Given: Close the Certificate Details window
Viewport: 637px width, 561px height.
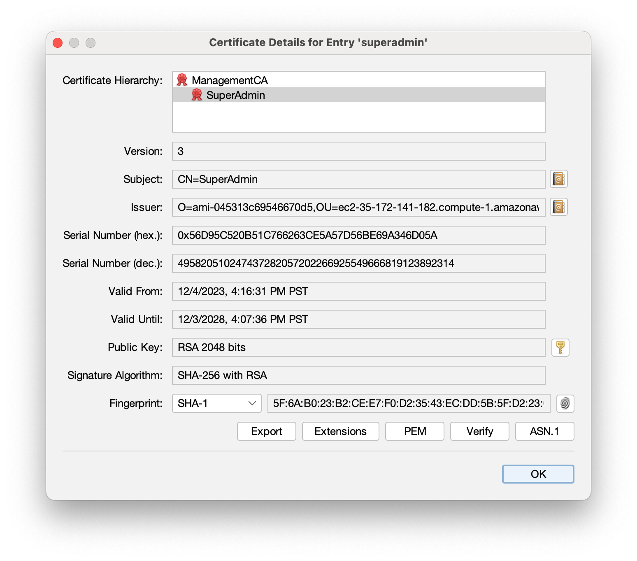Looking at the screenshot, I should pos(58,43).
